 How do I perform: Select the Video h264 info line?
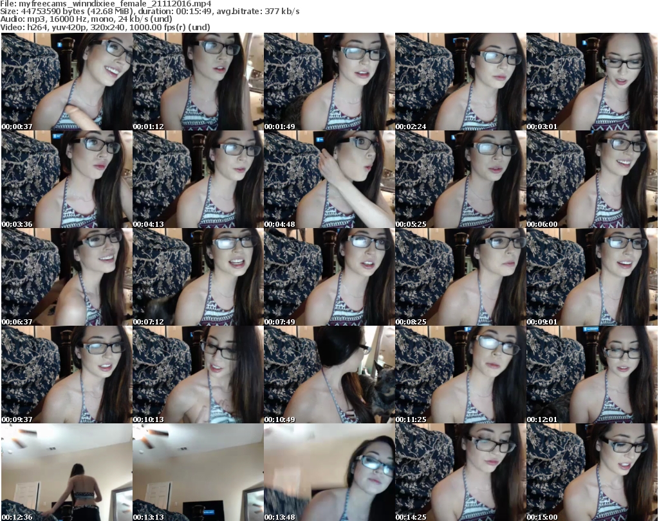click(x=105, y=27)
